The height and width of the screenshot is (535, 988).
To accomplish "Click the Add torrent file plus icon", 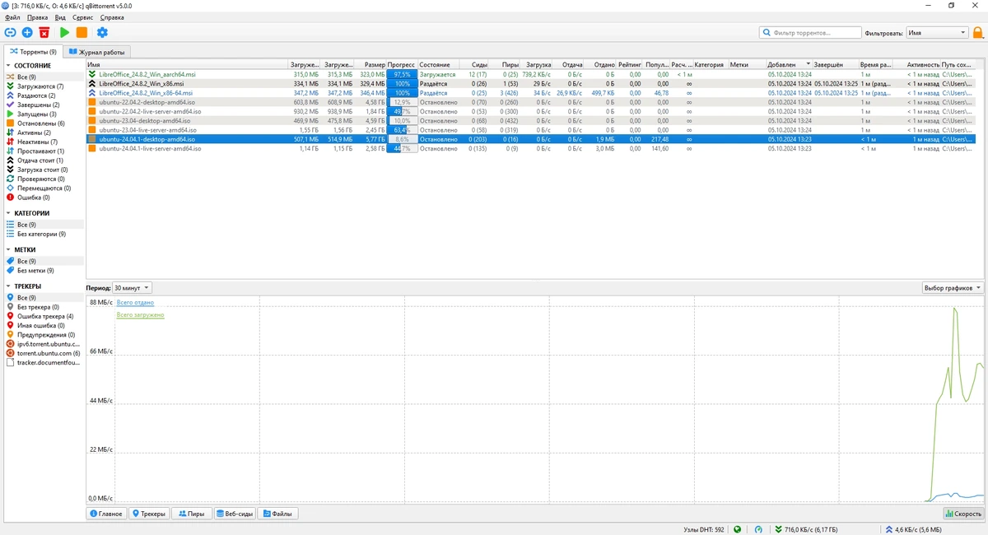I will [27, 32].
